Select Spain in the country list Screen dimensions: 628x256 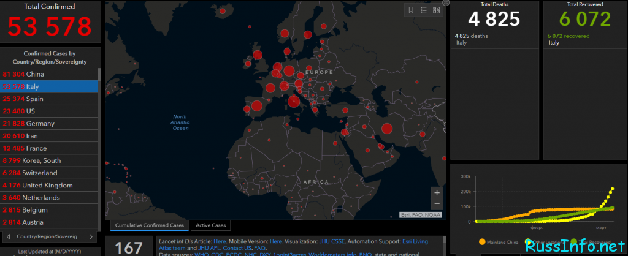49,99
